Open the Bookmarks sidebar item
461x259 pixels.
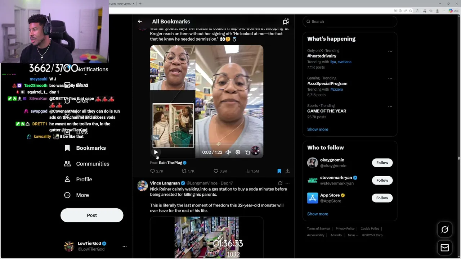[x=85, y=148]
